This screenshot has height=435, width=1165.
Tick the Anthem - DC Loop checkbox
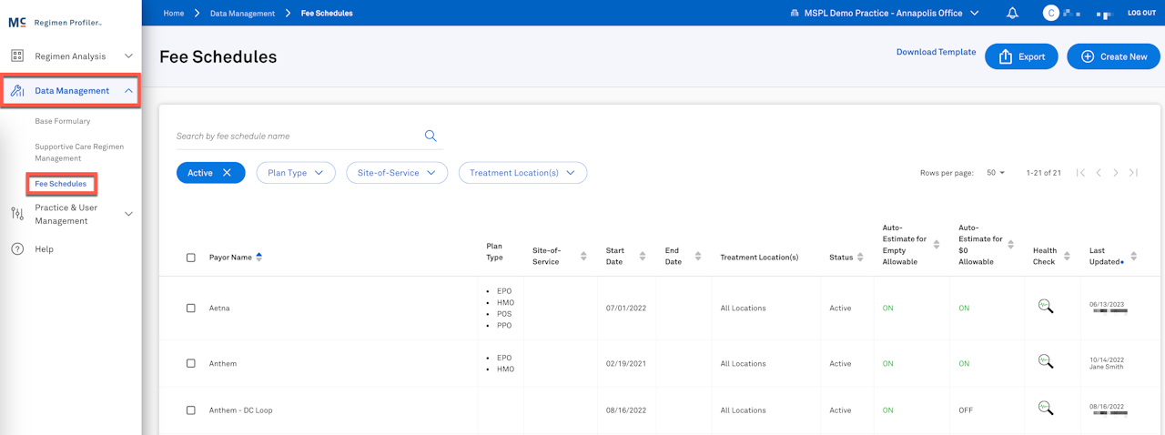pos(191,410)
